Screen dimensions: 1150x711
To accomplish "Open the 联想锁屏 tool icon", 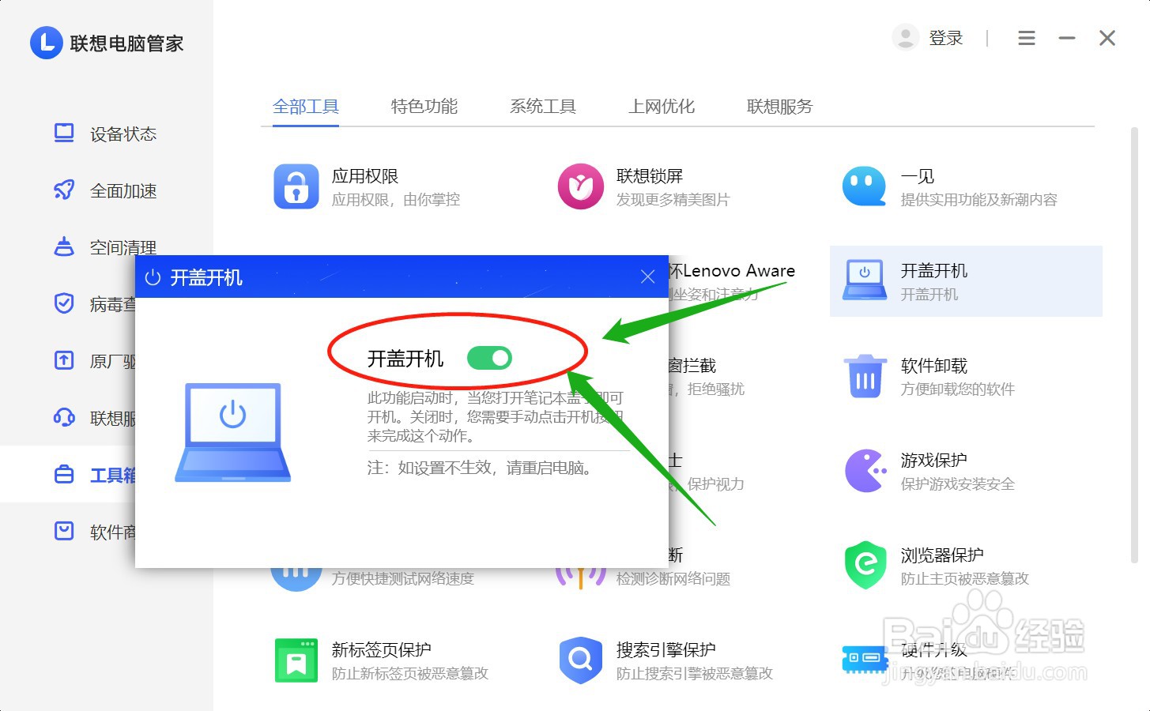I will (x=581, y=186).
